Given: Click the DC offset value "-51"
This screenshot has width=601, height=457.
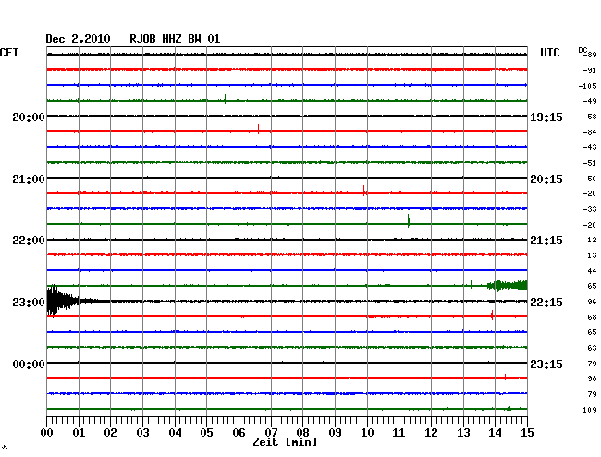Looking at the screenshot, I should [x=590, y=164].
